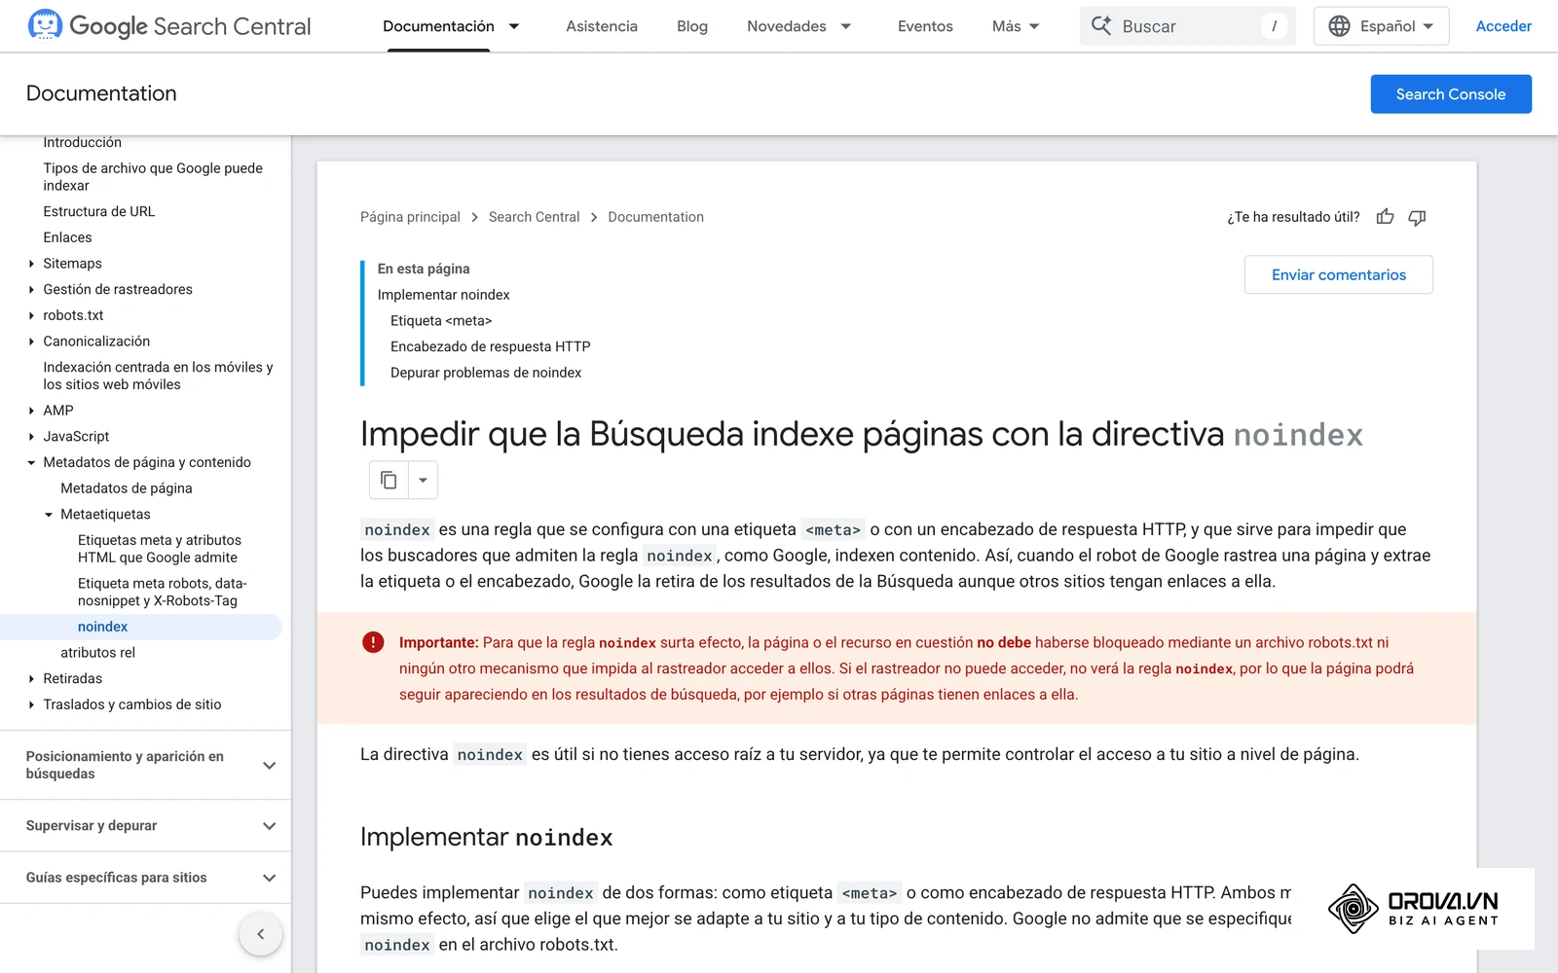Open Tipos de archivo que Google puede indexar
This screenshot has height=973, width=1558.
coord(153,177)
